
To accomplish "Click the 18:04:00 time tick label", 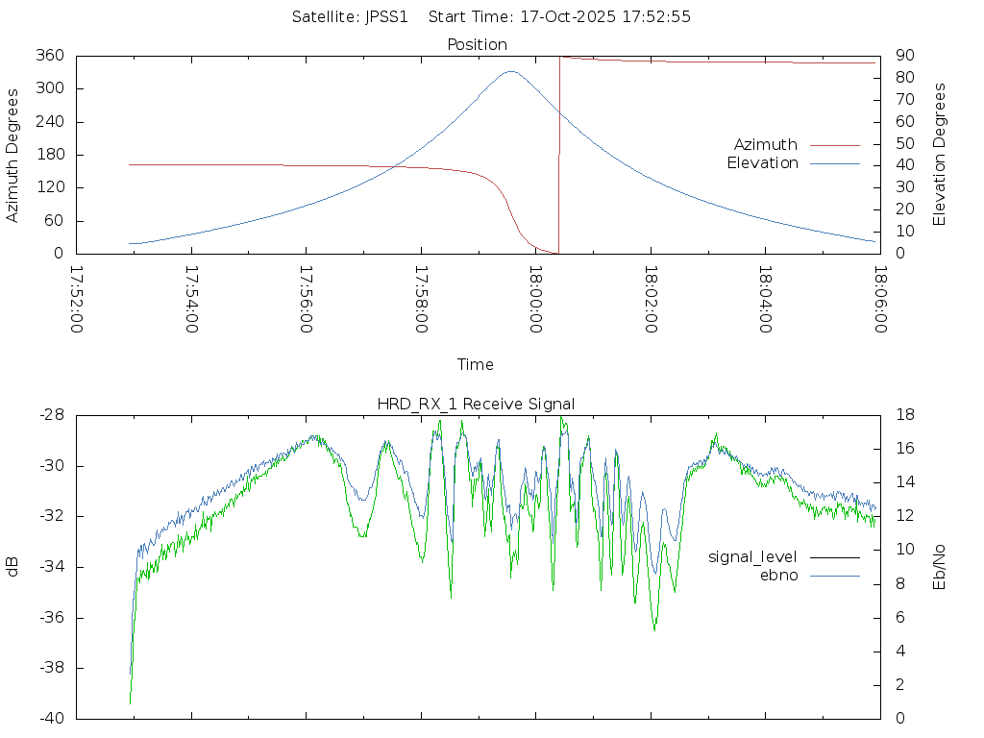I will point(765,300).
